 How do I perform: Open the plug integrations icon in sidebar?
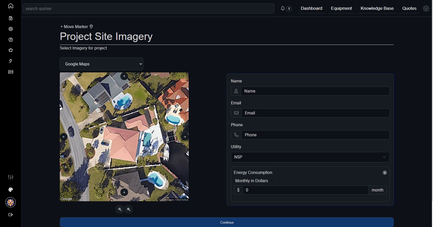point(11,61)
